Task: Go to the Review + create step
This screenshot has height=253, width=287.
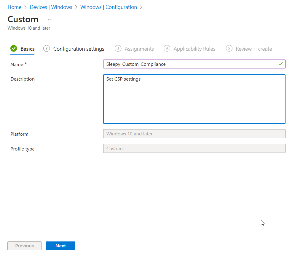Action: [254, 49]
